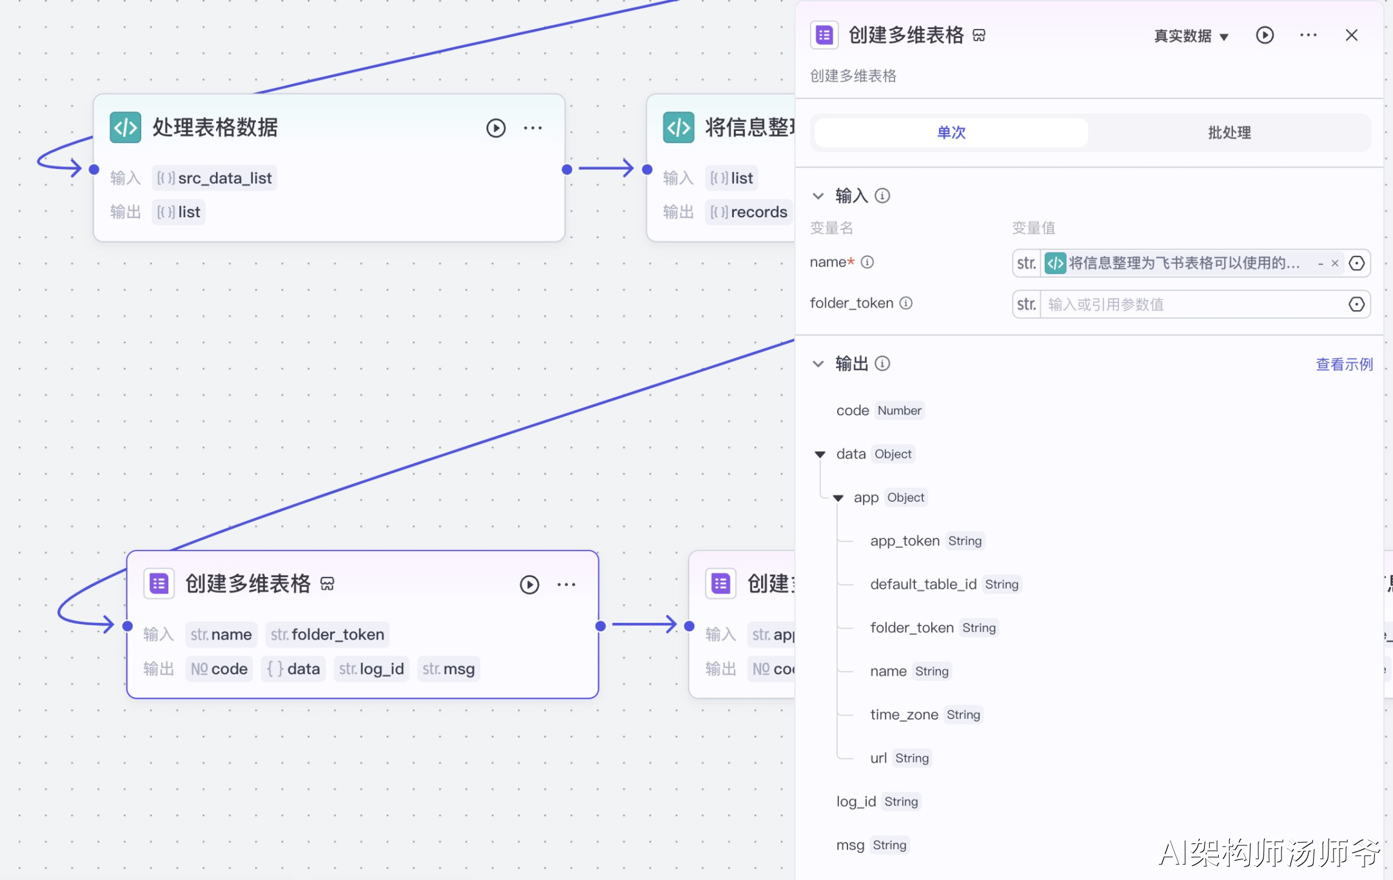Image resolution: width=1393 pixels, height=880 pixels.
Task: Remove referenced value from name field
Action: click(1335, 263)
